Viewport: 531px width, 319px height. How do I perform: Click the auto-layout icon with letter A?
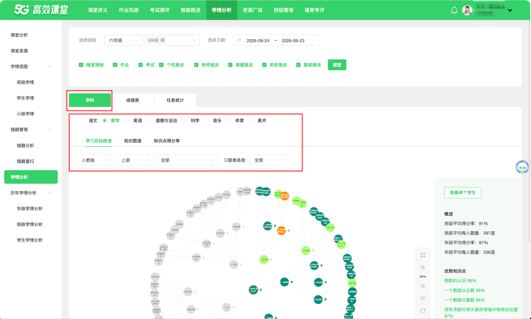(423, 298)
